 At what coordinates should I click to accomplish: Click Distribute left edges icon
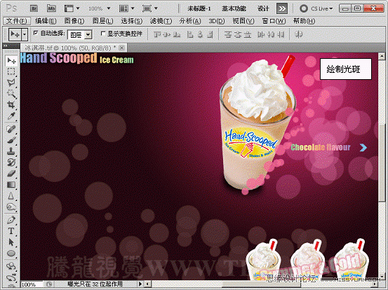[261, 34]
